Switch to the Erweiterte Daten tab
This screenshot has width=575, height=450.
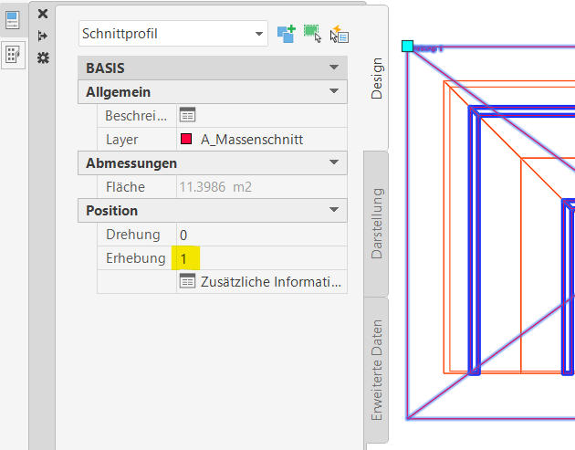pyautogui.click(x=377, y=370)
